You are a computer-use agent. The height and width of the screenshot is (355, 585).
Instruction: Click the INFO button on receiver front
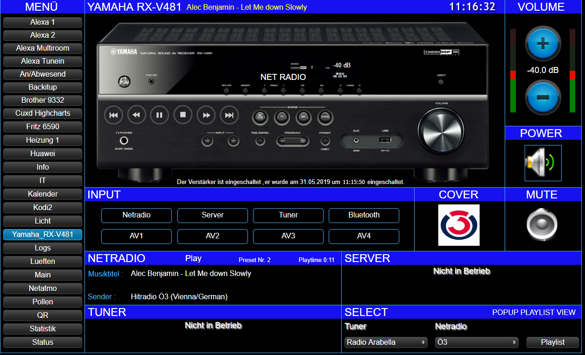[227, 91]
